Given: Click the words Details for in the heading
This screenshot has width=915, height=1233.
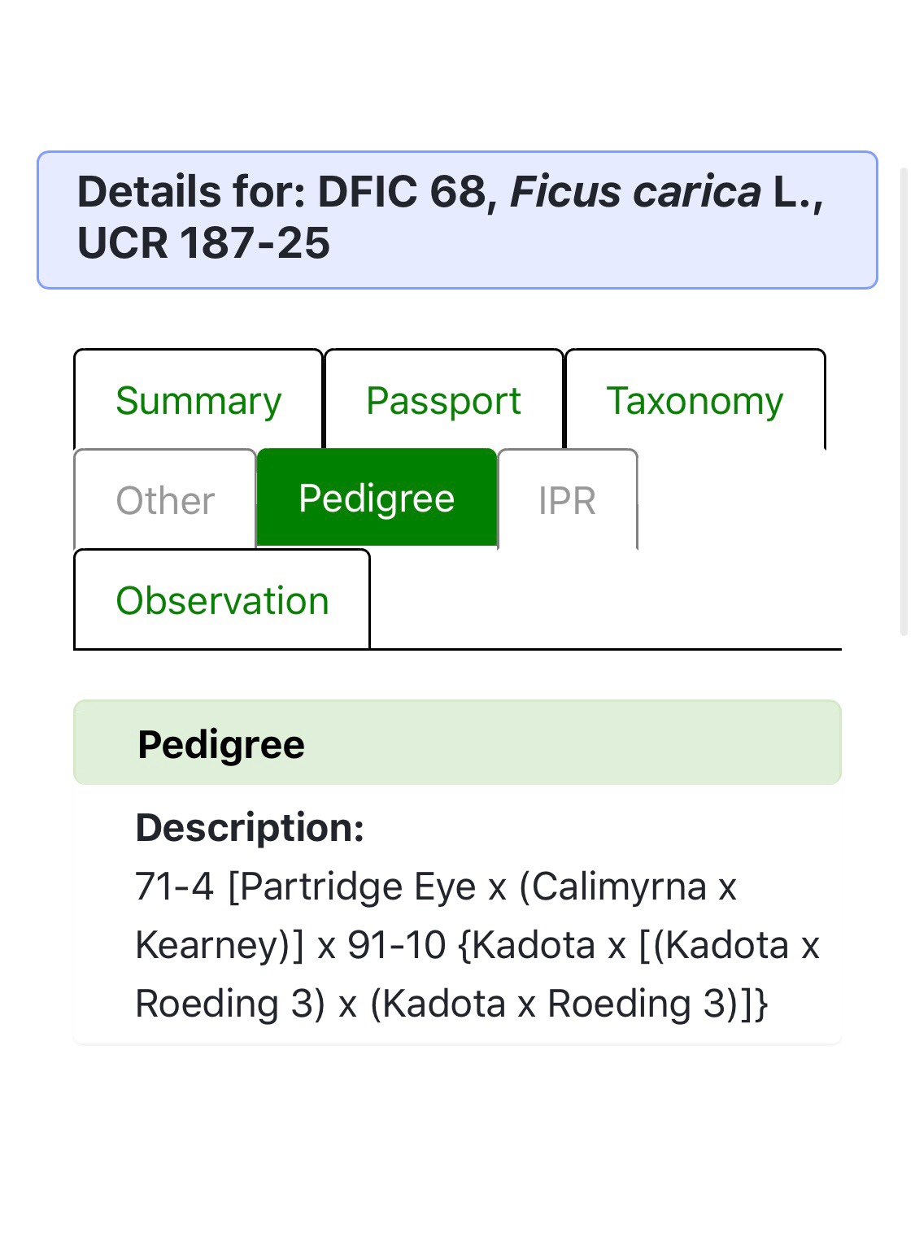Looking at the screenshot, I should 191,192.
